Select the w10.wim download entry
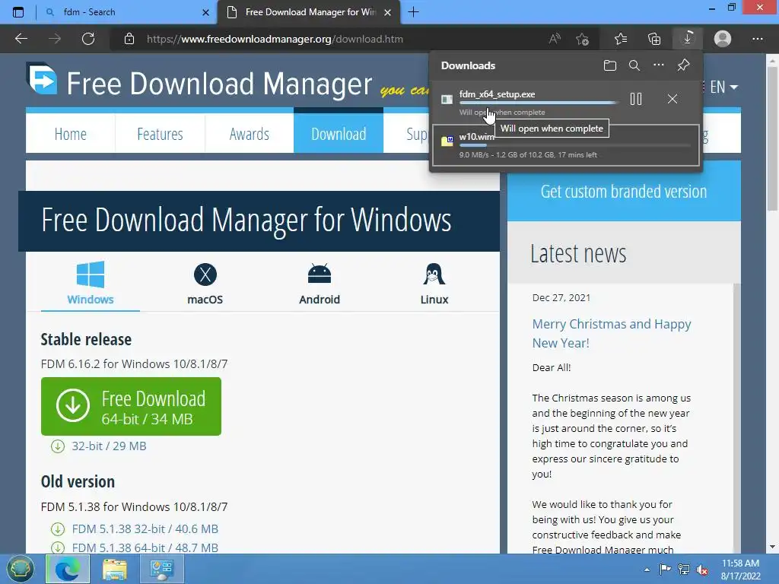Image resolution: width=779 pixels, height=584 pixels. (x=566, y=145)
